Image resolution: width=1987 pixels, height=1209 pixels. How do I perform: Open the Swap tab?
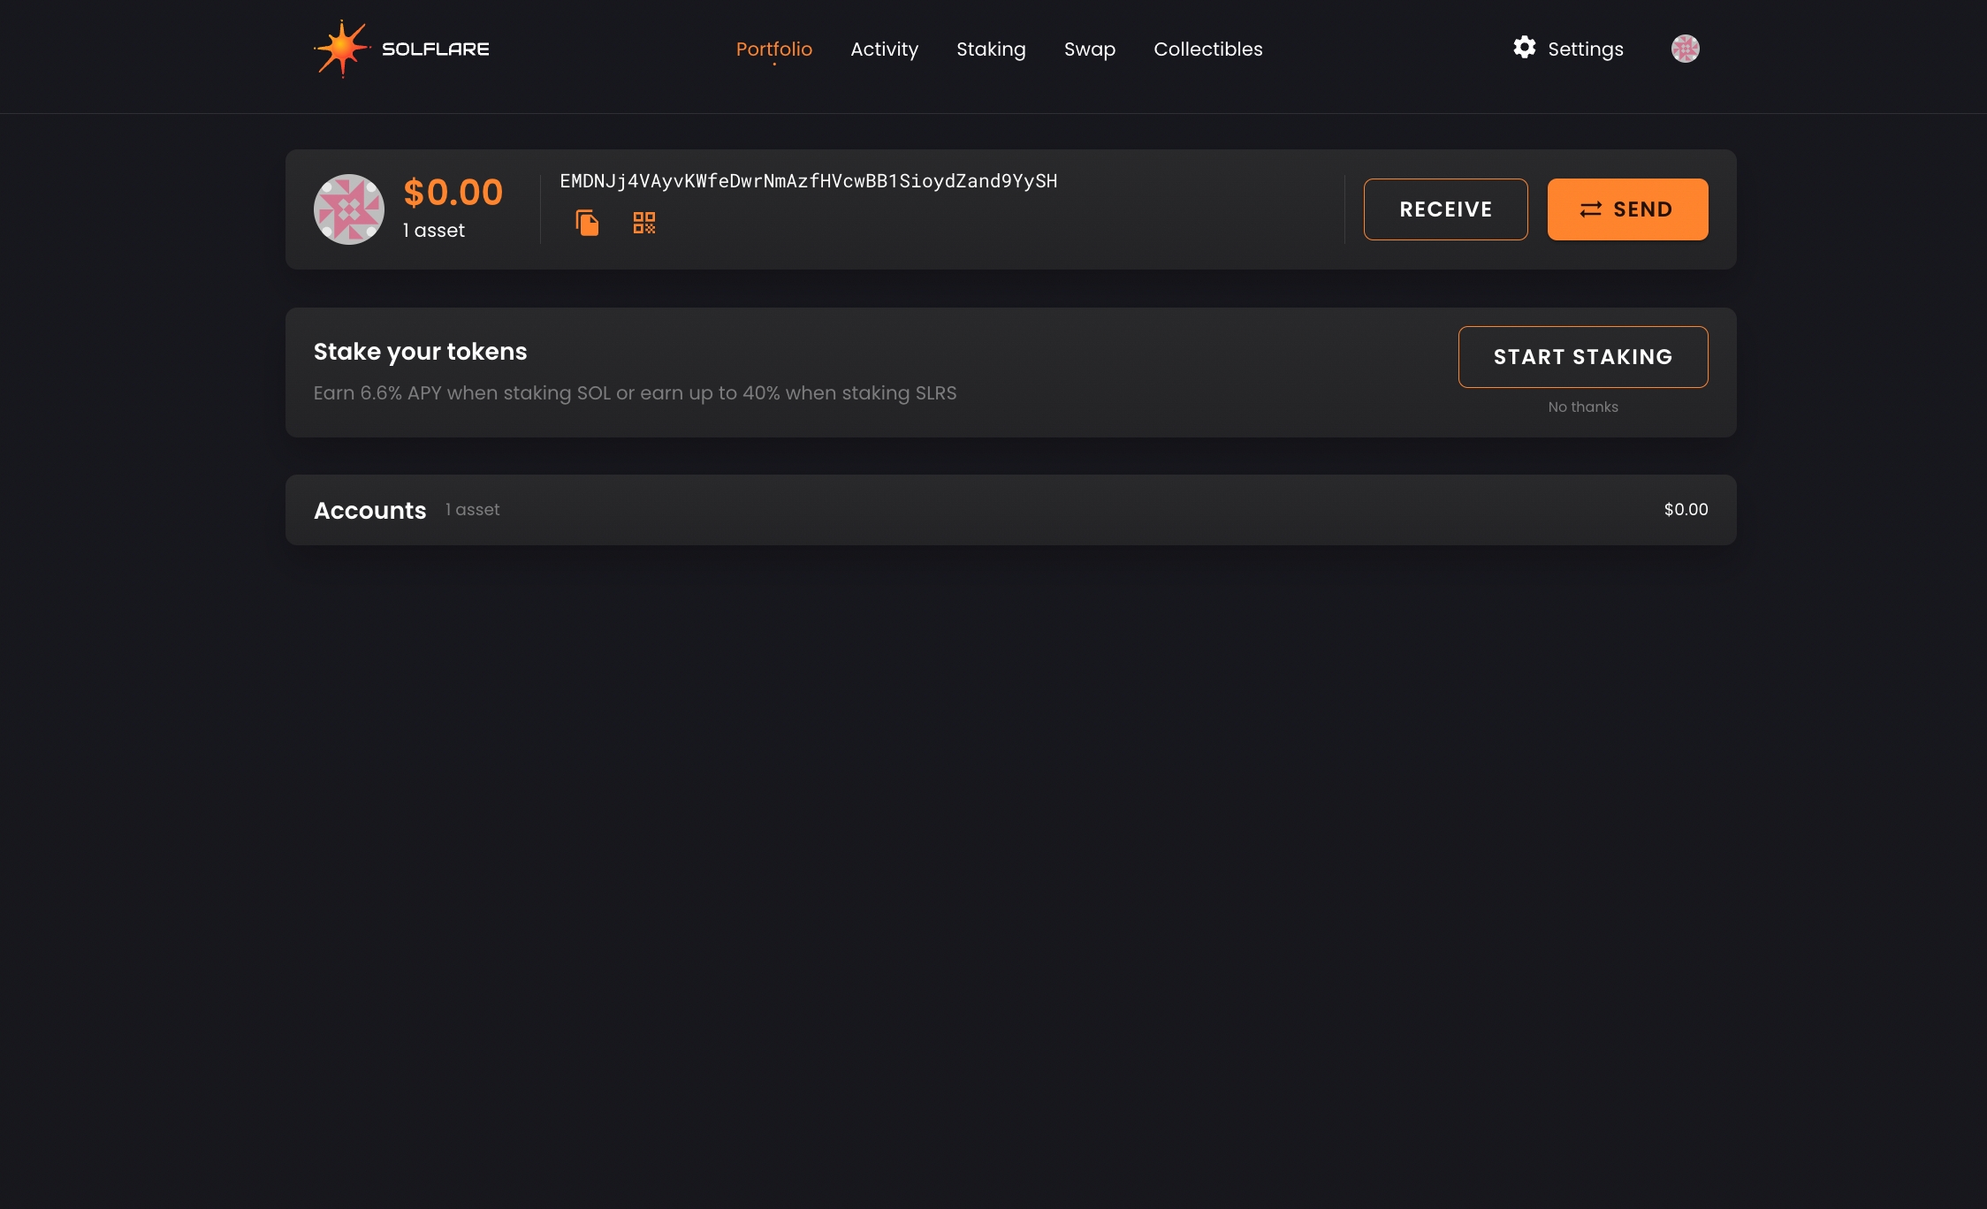pos(1089,49)
